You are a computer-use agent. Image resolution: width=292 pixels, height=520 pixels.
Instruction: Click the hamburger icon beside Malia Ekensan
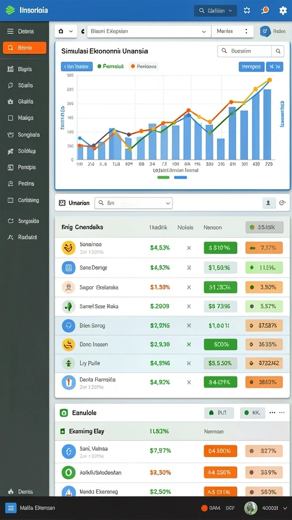click(x=11, y=508)
